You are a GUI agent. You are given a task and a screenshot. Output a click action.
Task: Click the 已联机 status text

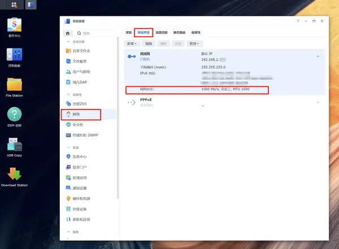pos(145,59)
